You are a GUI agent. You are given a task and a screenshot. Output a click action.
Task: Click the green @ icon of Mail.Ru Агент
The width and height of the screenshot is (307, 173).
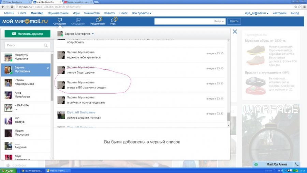[x=256, y=164]
